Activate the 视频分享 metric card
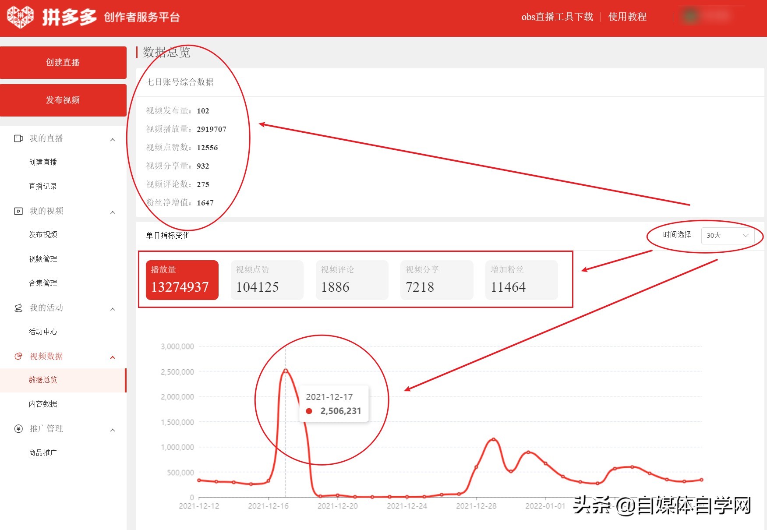 pyautogui.click(x=437, y=279)
